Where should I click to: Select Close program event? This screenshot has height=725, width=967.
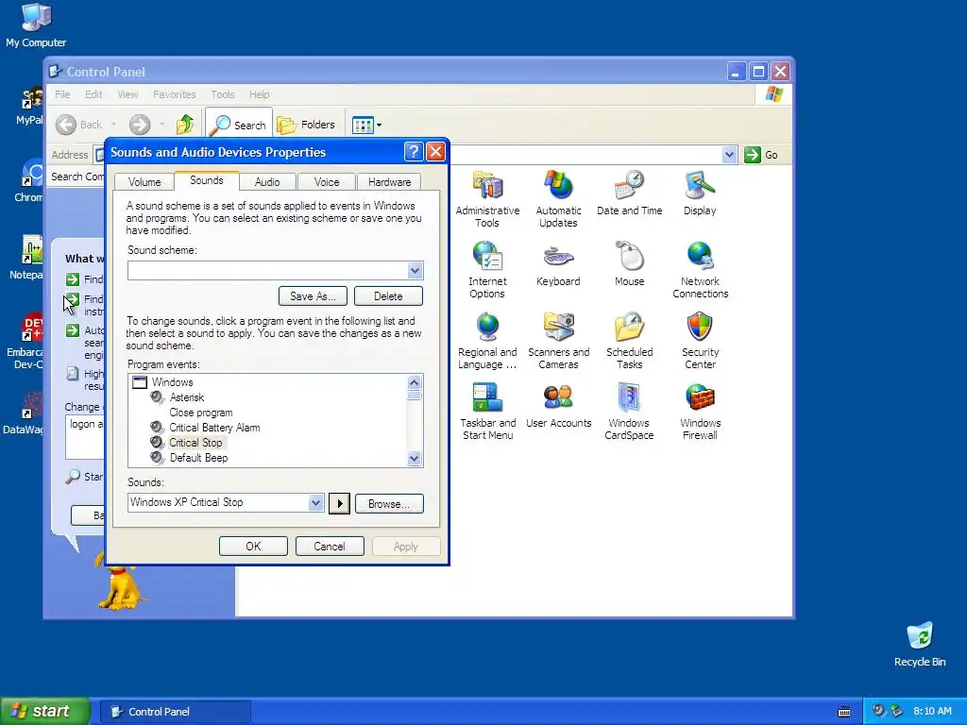pos(201,413)
